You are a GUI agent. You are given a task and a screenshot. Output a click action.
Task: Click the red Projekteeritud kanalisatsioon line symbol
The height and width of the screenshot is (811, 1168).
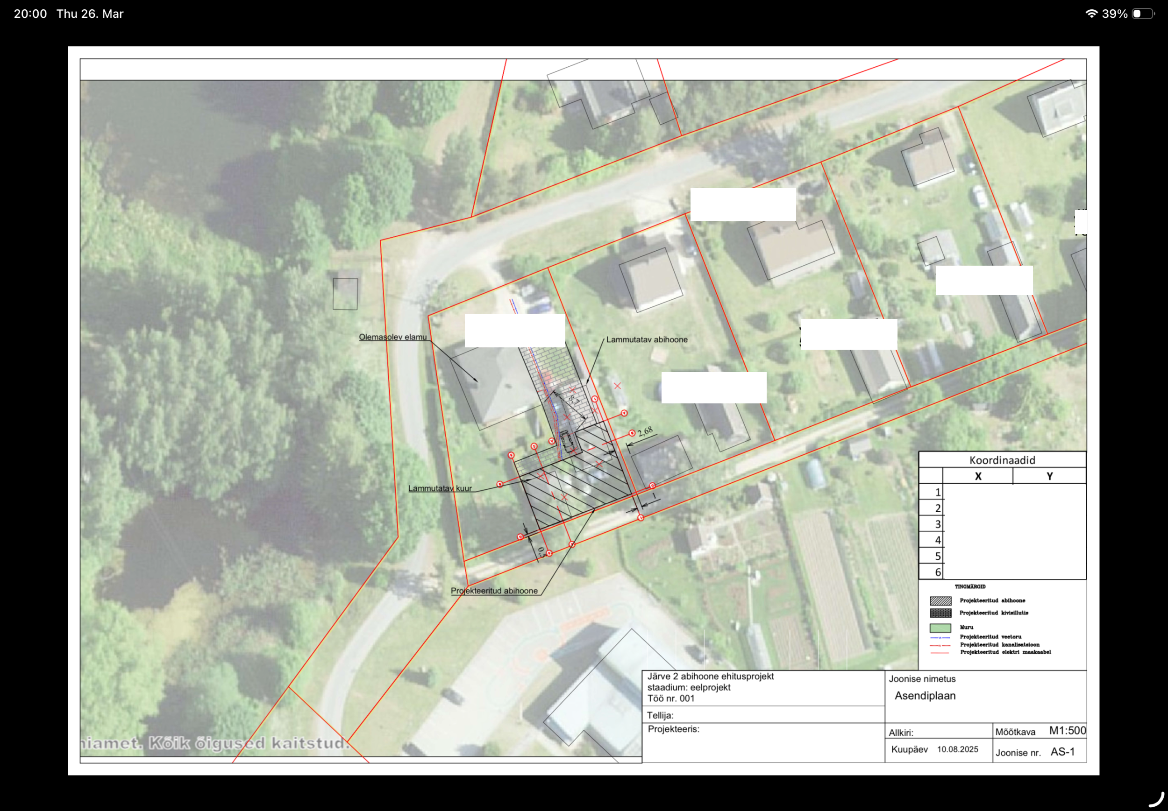click(x=940, y=645)
